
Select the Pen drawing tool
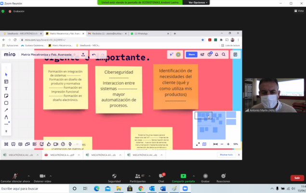[6, 117]
